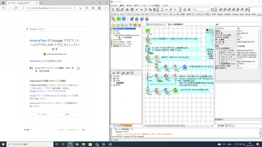Click the blue End node in subject/body row
Image resolution: width=262 pixels, height=147 pixels.
tap(185, 68)
